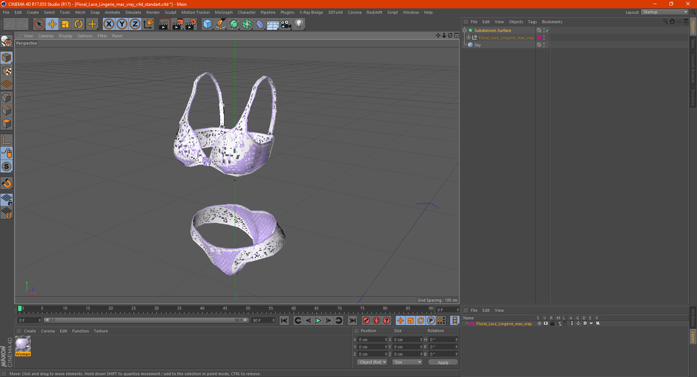697x377 pixels.
Task: Select the Rotate tool
Action: [78, 24]
